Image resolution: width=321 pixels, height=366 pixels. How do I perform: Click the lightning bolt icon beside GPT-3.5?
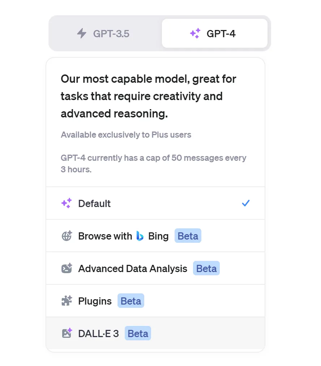pos(82,34)
